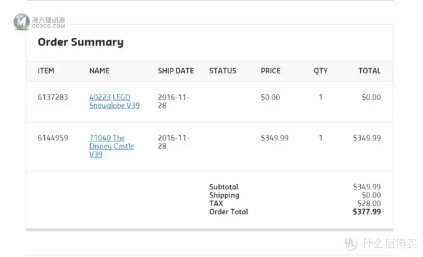The width and height of the screenshot is (423, 257).
Task: Click the TAX amount $28.00
Action: coord(369,204)
